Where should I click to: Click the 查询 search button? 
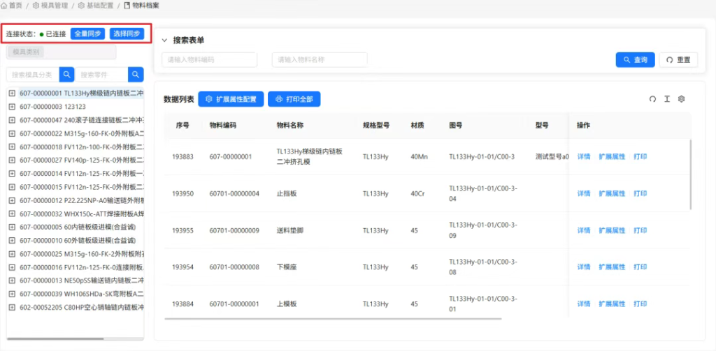tap(635, 60)
